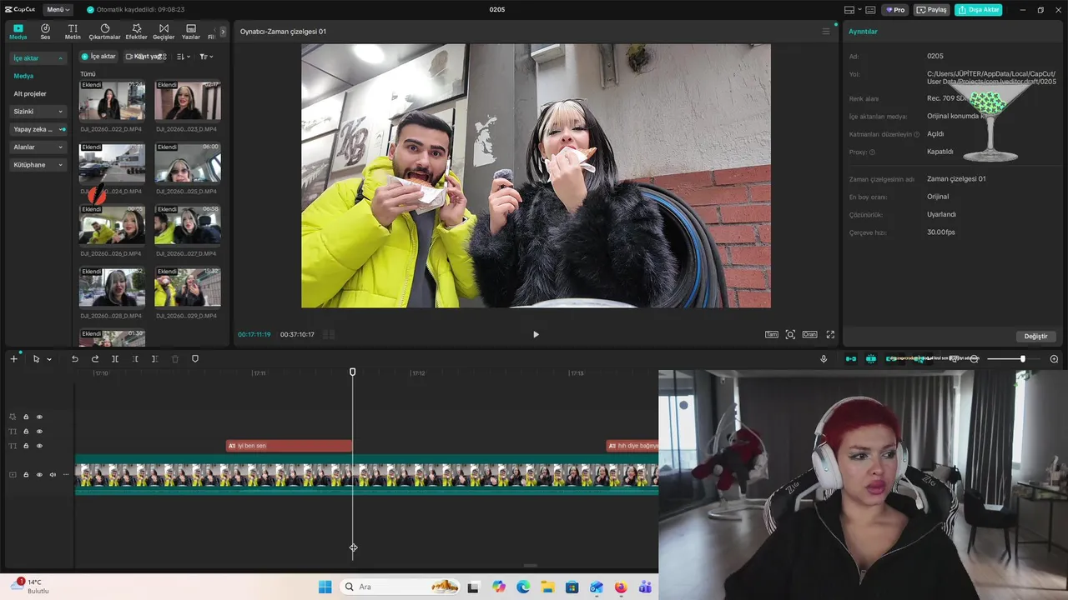
Task: Hide the main video track
Action: point(39,475)
